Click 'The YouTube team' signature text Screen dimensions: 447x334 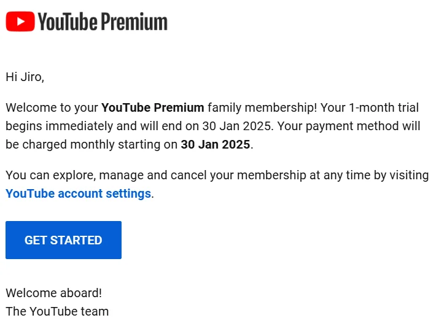[57, 311]
